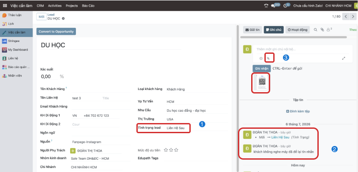Viewport: 358px width, 172px height.
Task: Click the followers icon showing 2
Action: click(329, 30)
